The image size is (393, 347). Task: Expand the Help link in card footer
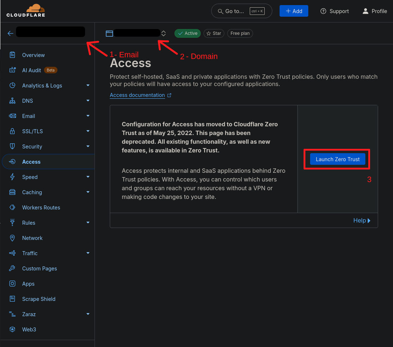click(x=362, y=220)
